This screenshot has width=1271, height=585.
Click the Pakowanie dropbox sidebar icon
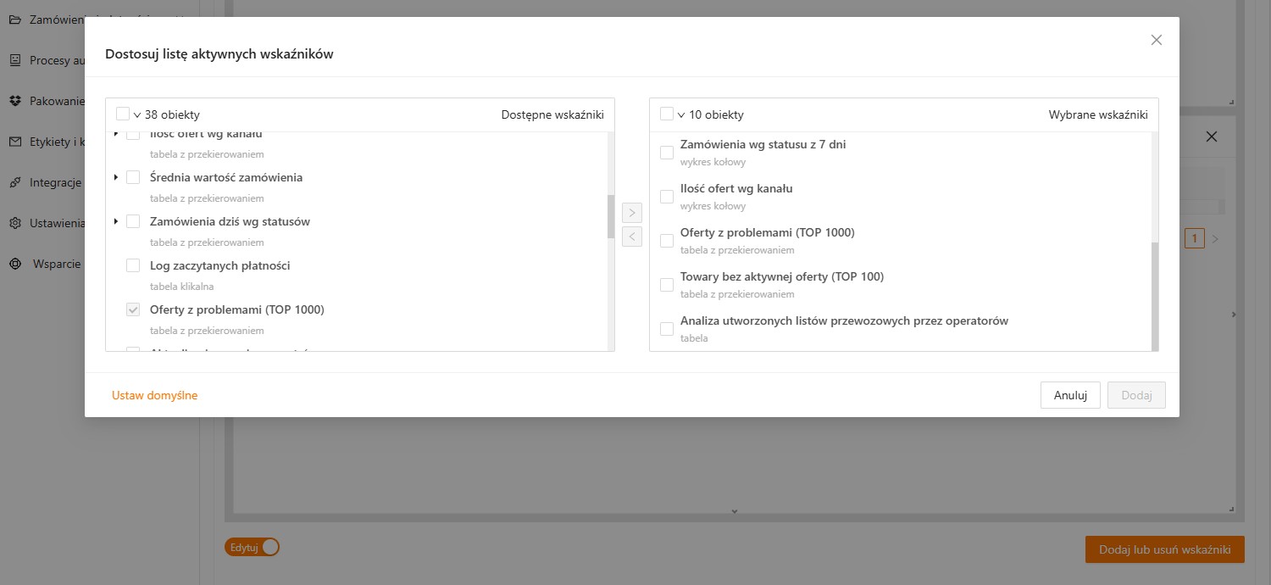tap(14, 101)
